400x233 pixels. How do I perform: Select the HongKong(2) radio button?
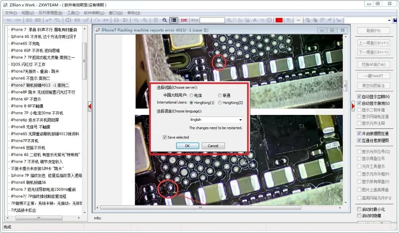220,103
